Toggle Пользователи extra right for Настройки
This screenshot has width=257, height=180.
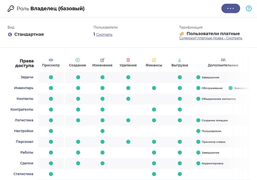pyautogui.click(x=198, y=131)
